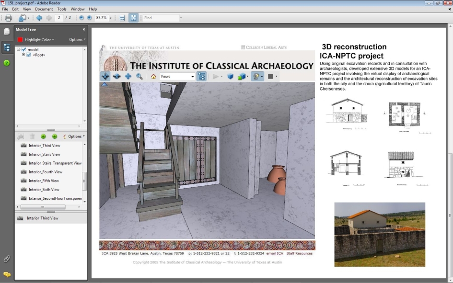Screen dimensions: 453x283
Task: Click the Default View home icon
Action: coord(153,76)
